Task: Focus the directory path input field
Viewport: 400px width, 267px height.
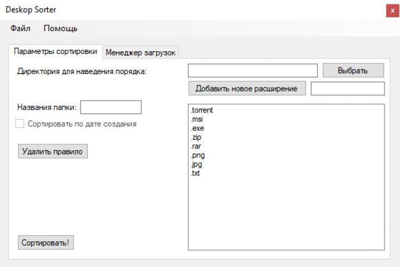Action: pyautogui.click(x=253, y=71)
